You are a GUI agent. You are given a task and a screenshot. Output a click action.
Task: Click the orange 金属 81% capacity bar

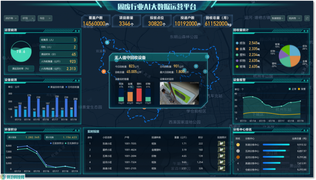130,97
